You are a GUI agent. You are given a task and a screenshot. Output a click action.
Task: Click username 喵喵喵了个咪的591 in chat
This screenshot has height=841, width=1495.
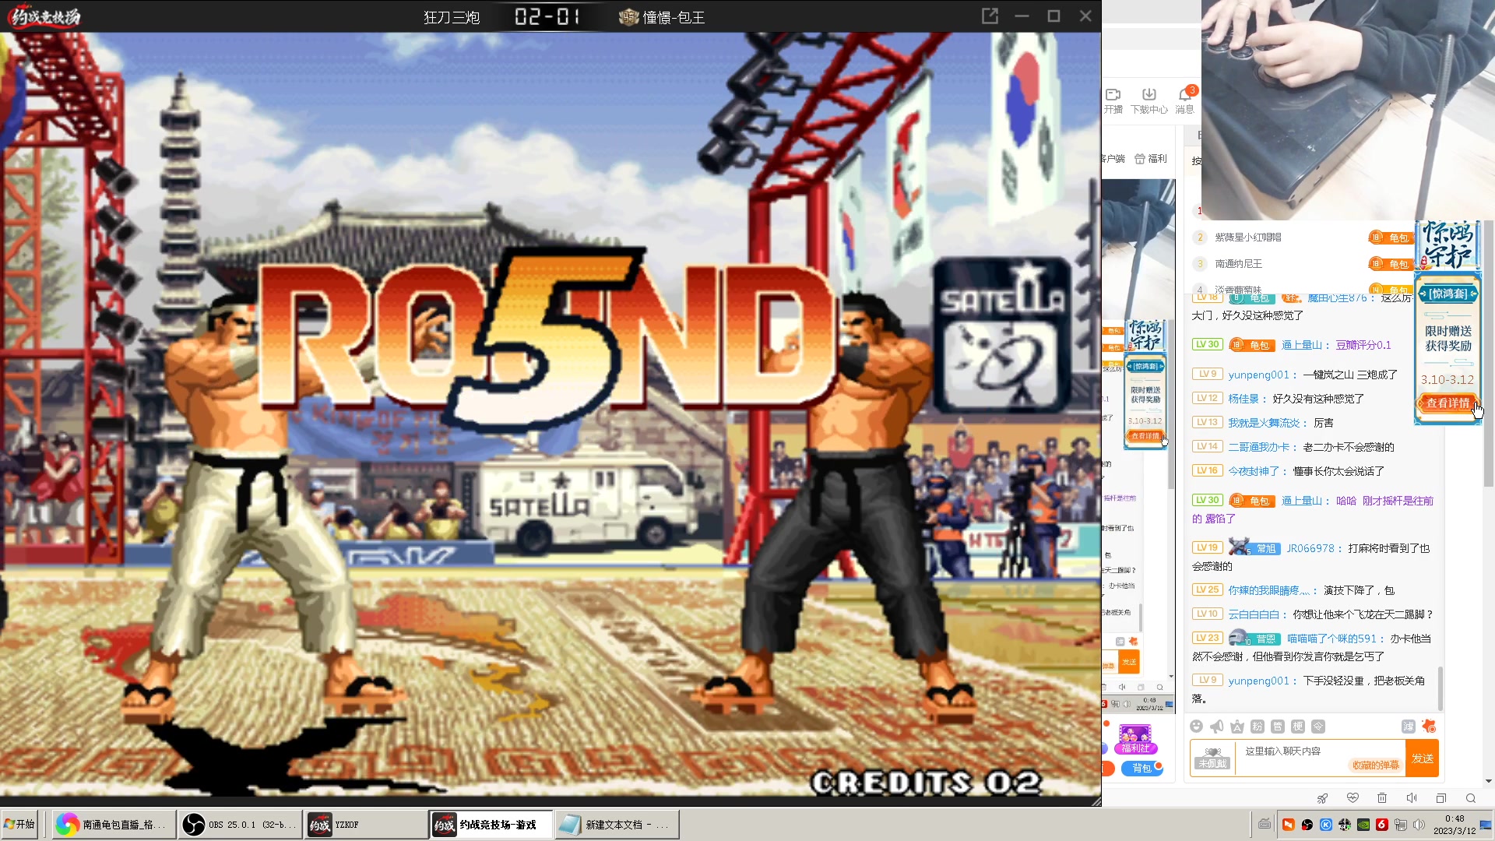point(1331,639)
